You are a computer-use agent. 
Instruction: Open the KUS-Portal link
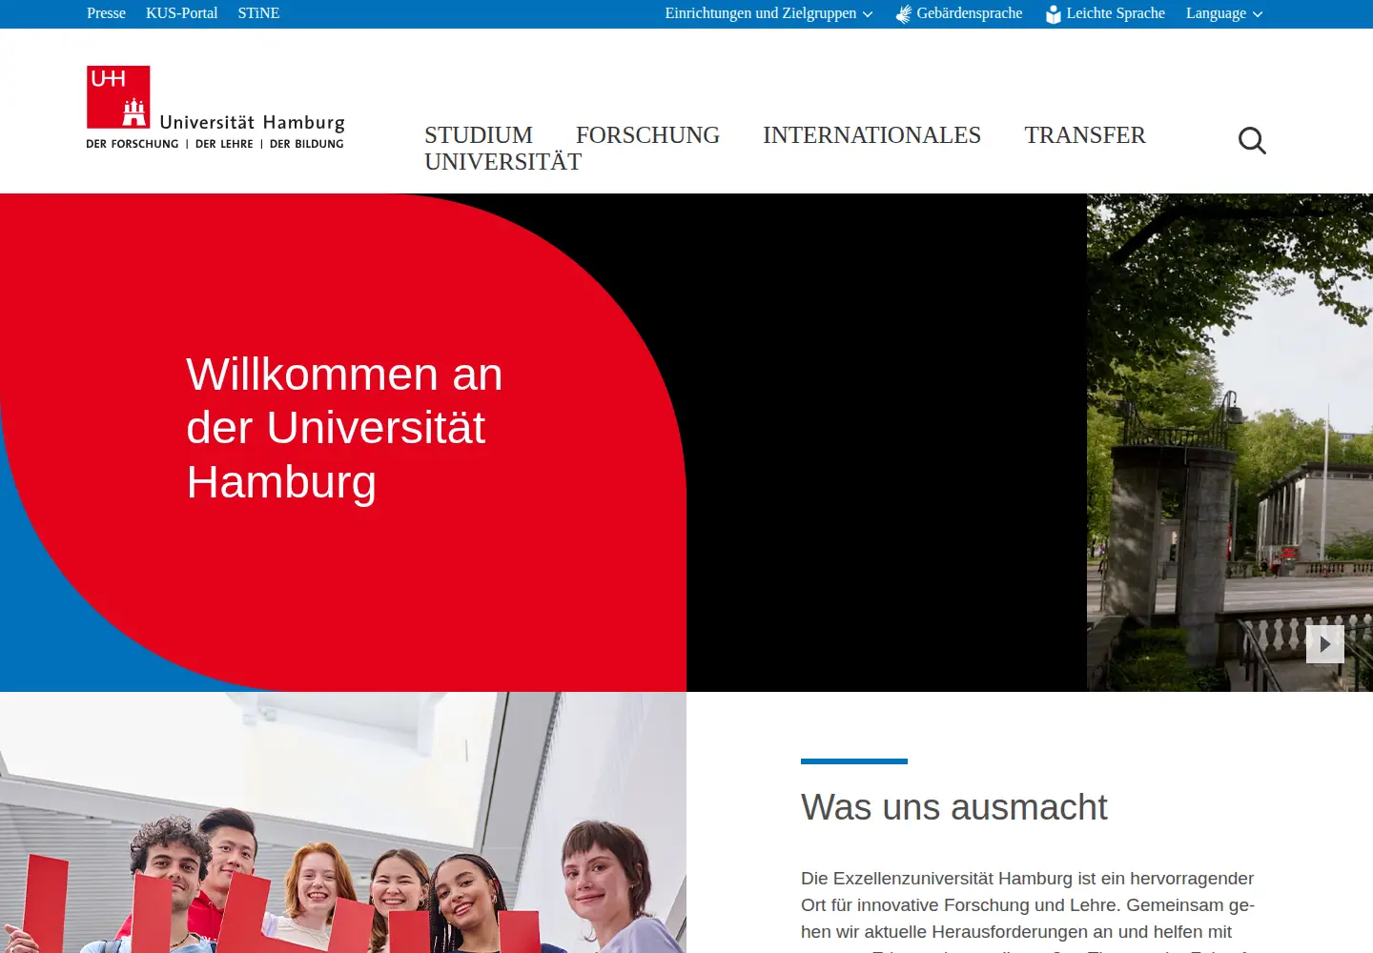(181, 13)
